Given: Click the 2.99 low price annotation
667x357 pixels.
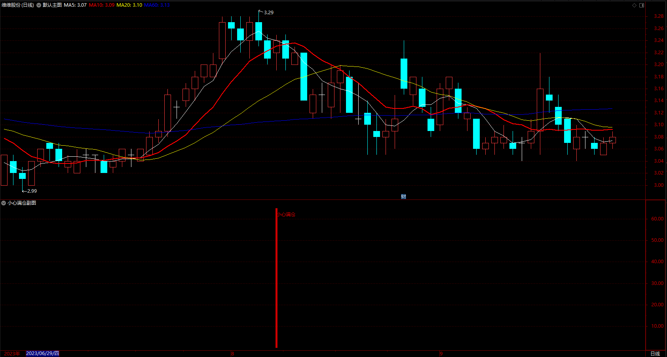Looking at the screenshot, I should click(32, 191).
